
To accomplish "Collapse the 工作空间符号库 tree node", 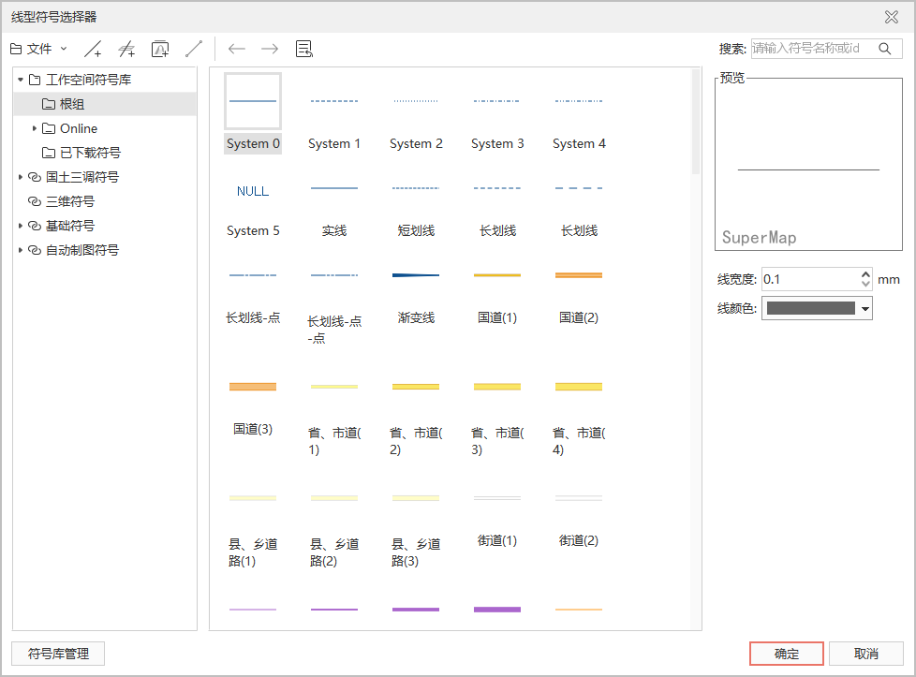I will click(21, 80).
